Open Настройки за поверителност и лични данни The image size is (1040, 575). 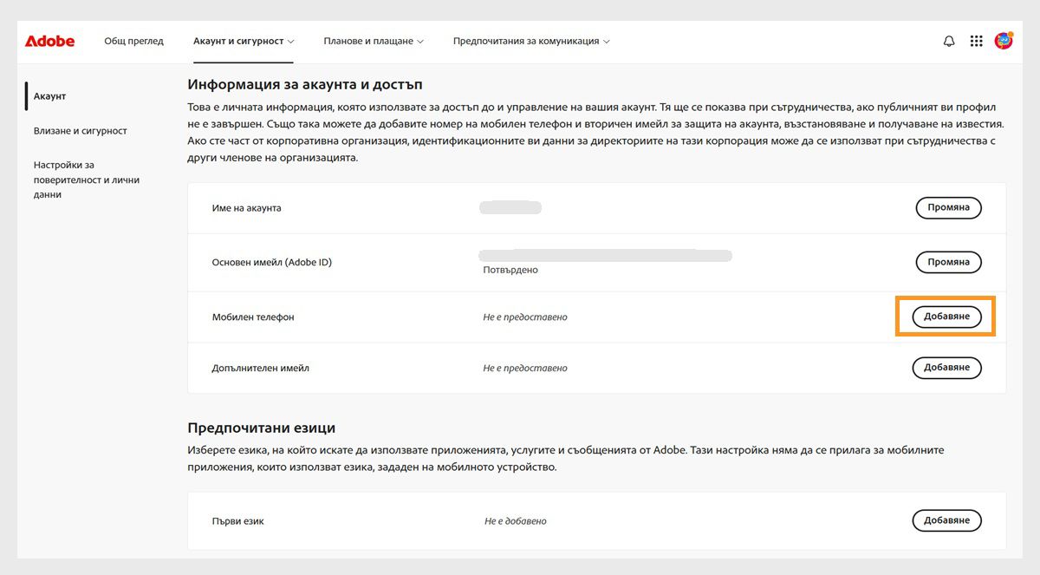click(x=87, y=180)
